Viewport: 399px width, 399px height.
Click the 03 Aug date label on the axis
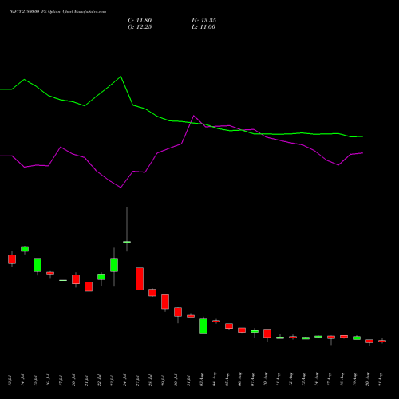pos(202,380)
